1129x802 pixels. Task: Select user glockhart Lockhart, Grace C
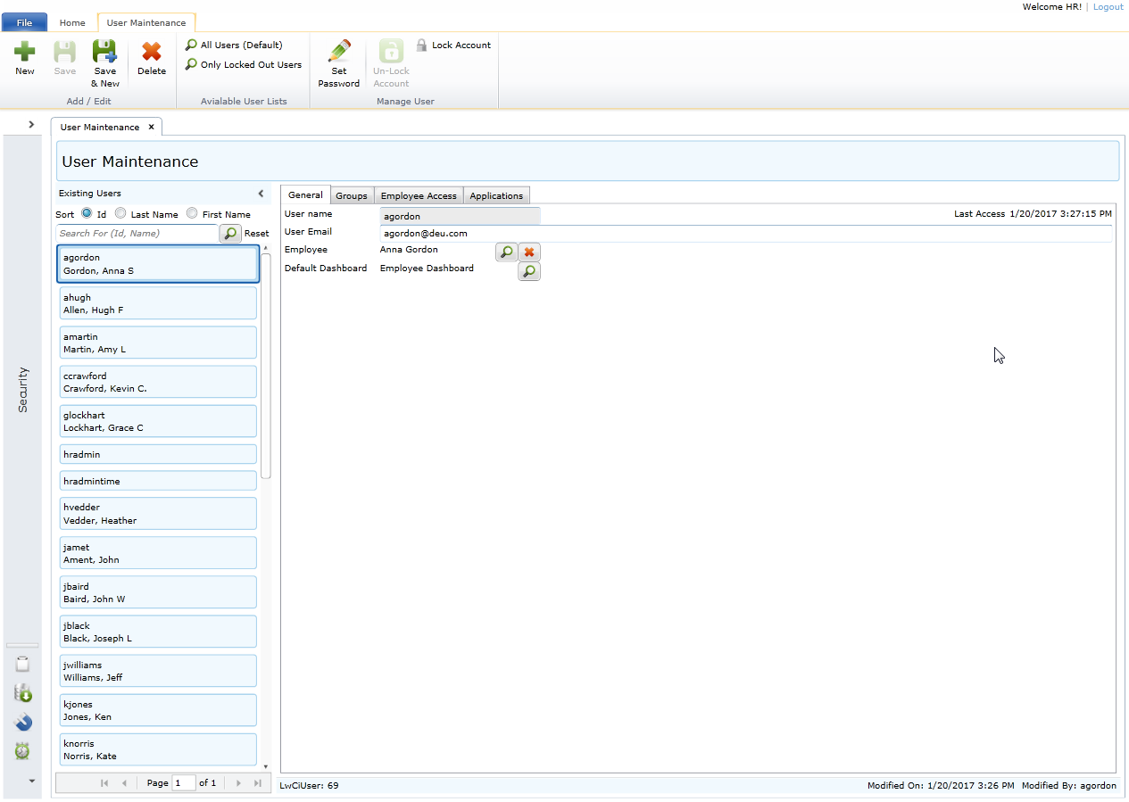click(x=159, y=421)
